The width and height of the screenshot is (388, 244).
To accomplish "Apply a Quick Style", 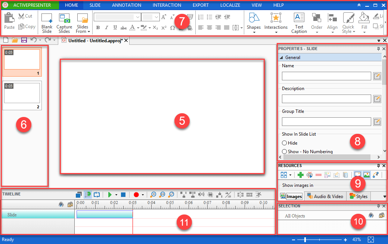I will (348, 22).
